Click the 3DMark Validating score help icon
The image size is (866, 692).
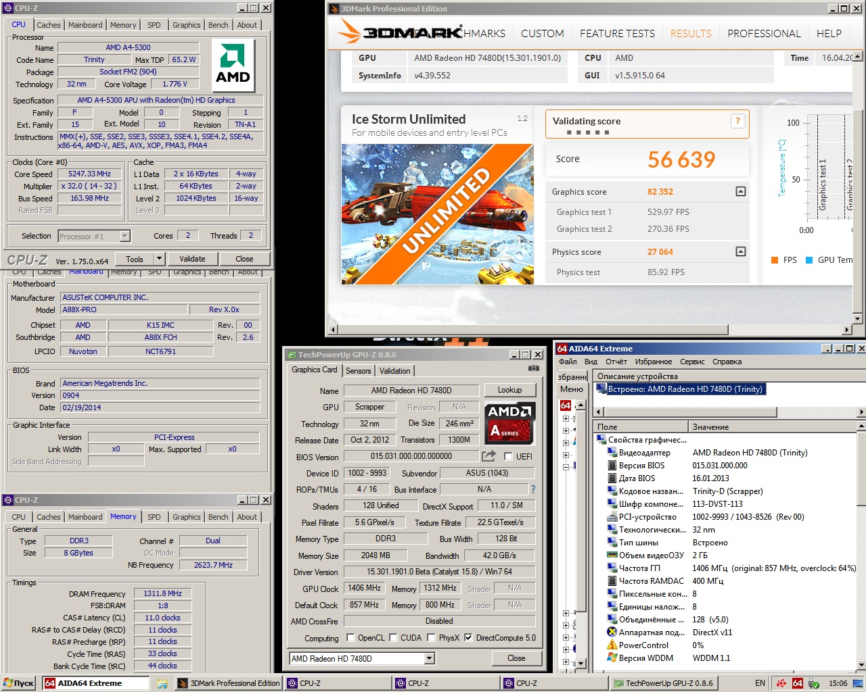(737, 121)
